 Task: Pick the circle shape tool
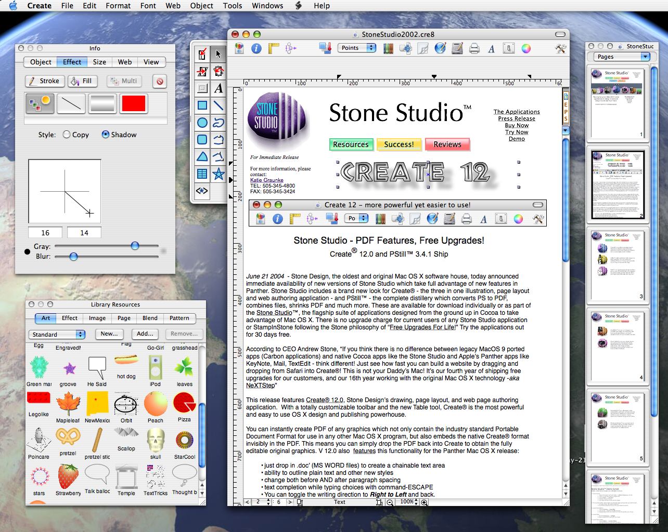tap(202, 123)
